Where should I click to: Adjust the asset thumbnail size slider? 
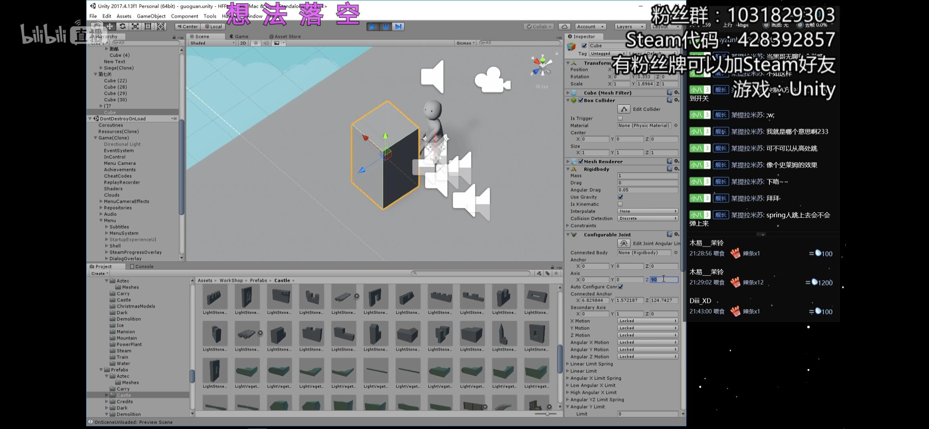coord(547,414)
